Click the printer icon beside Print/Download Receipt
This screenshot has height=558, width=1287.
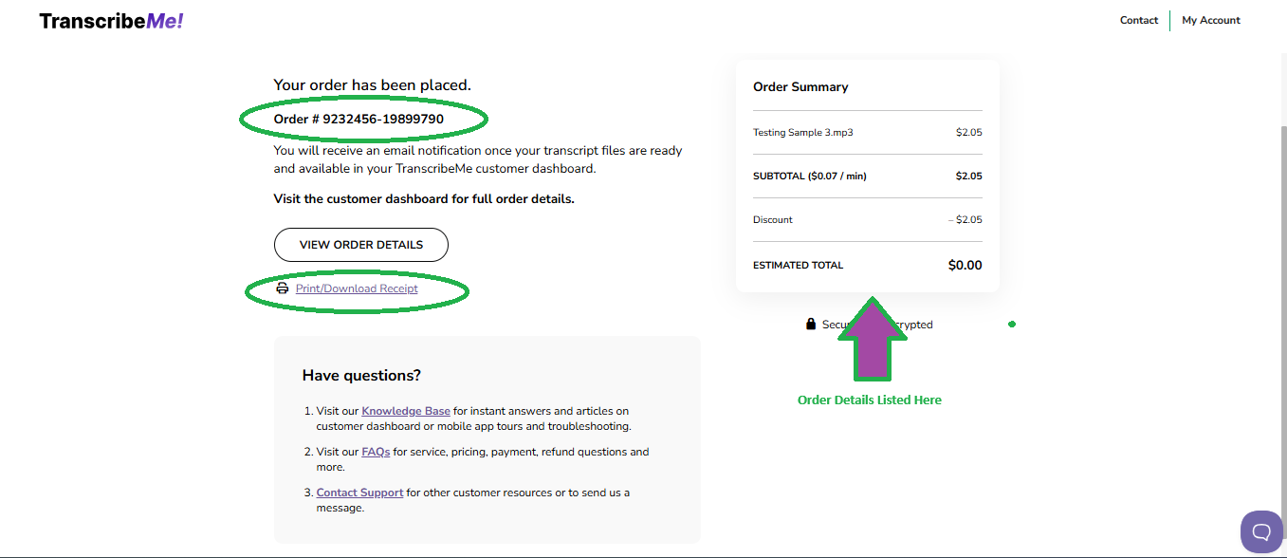(x=283, y=288)
